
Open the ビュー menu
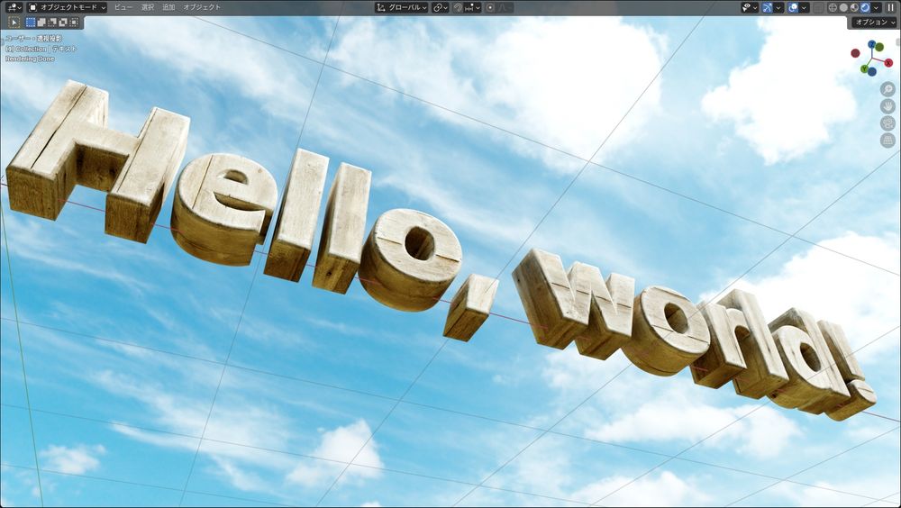[x=123, y=7]
